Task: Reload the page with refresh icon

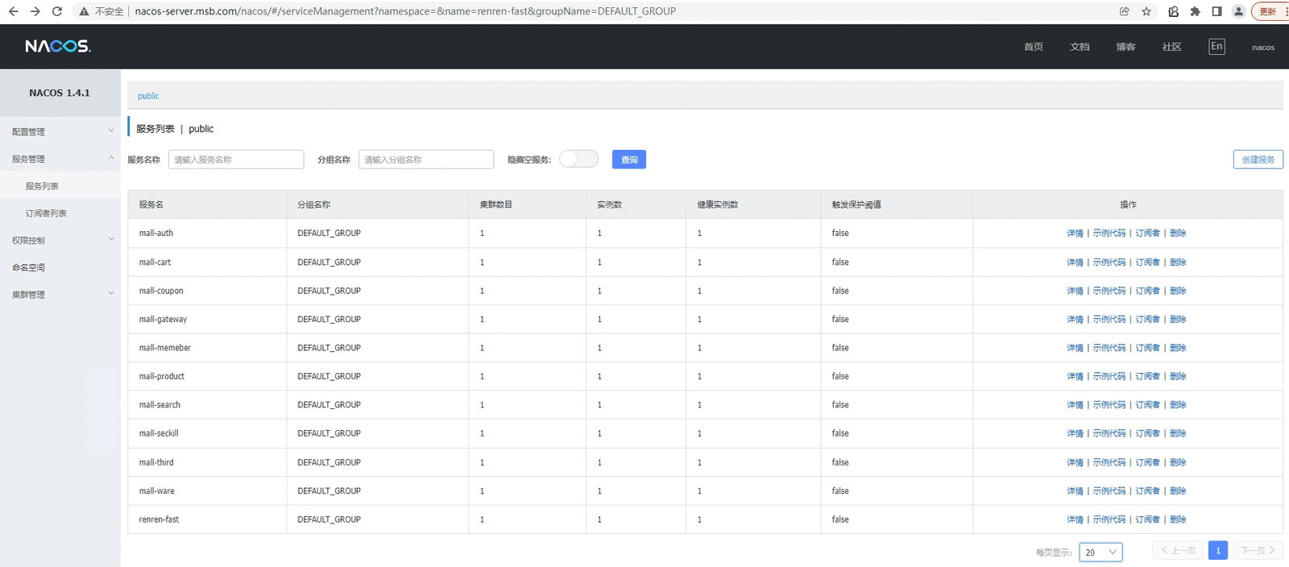Action: click(56, 11)
